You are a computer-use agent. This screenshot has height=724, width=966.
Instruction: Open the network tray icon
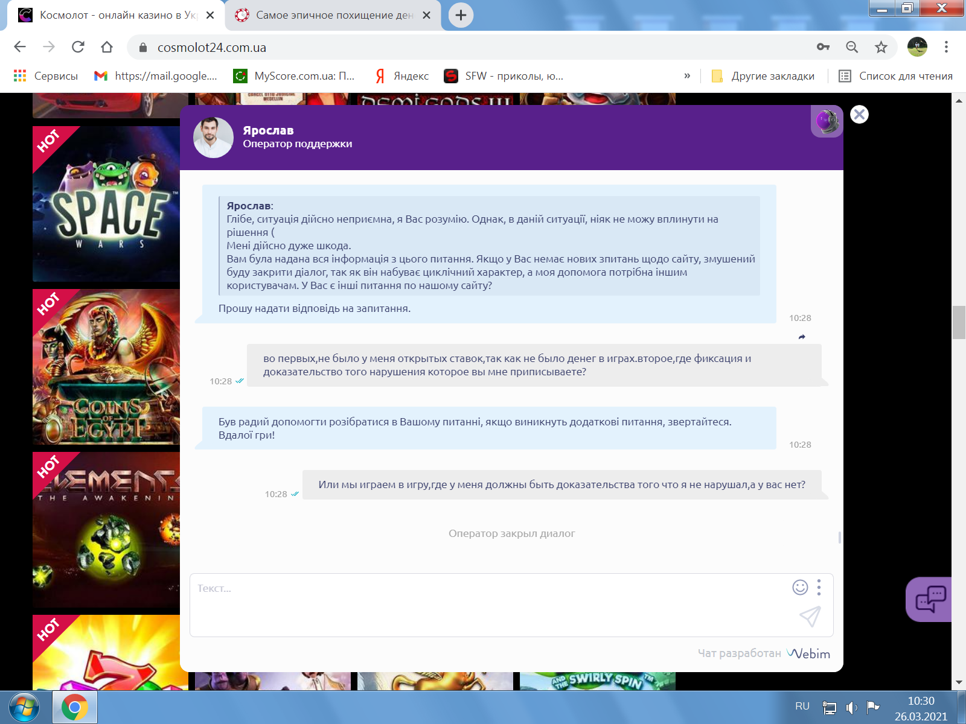830,707
